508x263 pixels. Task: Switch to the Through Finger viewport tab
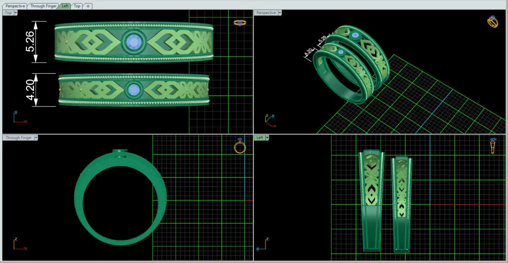tap(43, 6)
